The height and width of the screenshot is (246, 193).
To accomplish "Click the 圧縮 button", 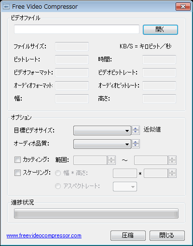I will tap(128, 235).
